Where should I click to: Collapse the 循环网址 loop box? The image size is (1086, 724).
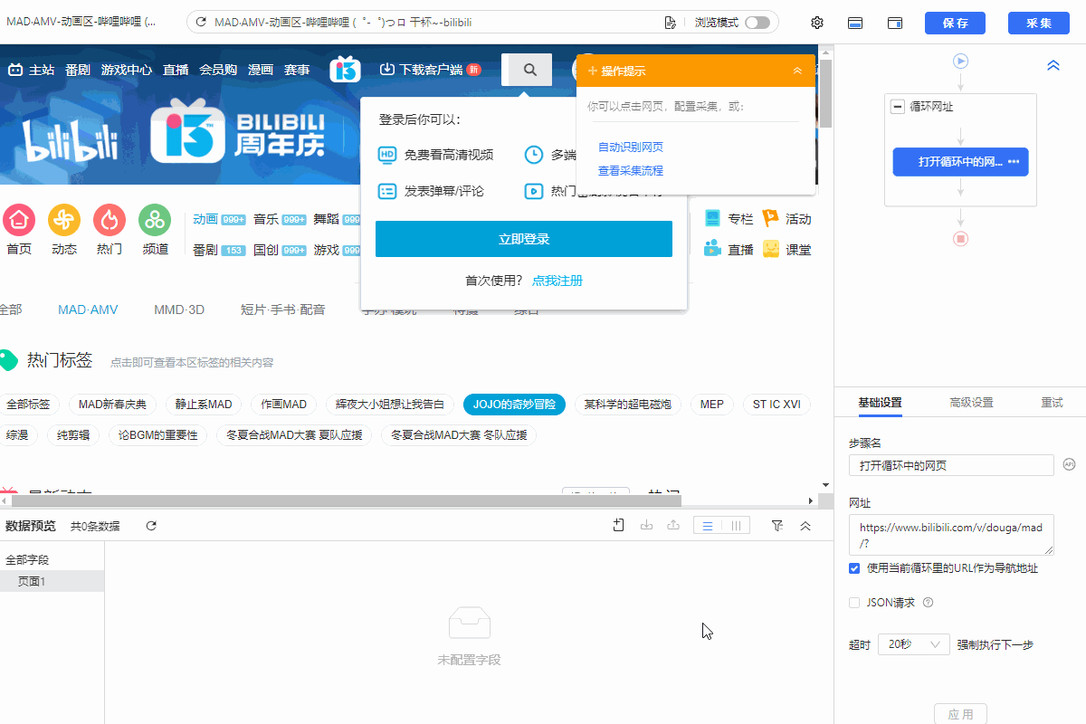pyautogui.click(x=898, y=107)
